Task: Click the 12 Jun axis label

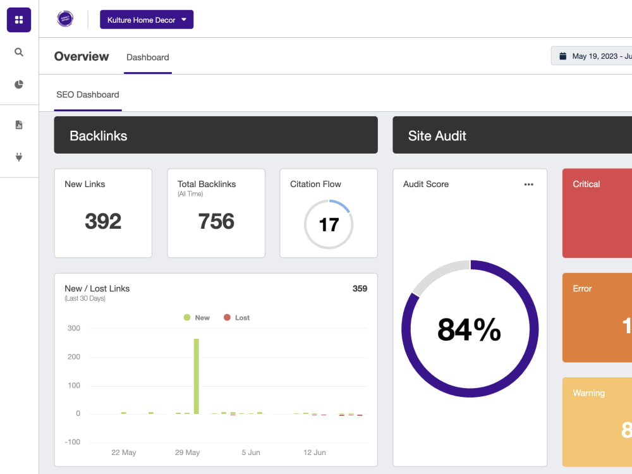Action: 314,453
